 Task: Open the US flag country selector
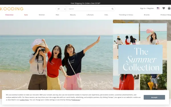pyautogui.click(x=158, y=8)
